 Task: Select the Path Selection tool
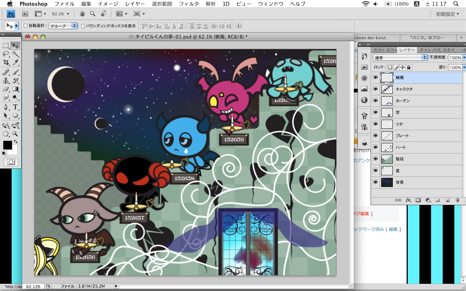[6, 115]
